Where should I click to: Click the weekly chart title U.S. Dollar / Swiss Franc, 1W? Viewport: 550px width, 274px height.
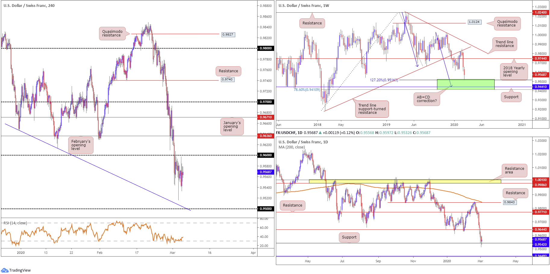[304, 5]
